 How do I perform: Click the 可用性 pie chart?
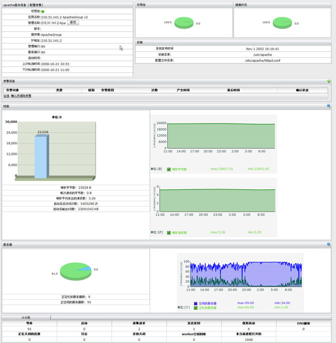(184, 23)
